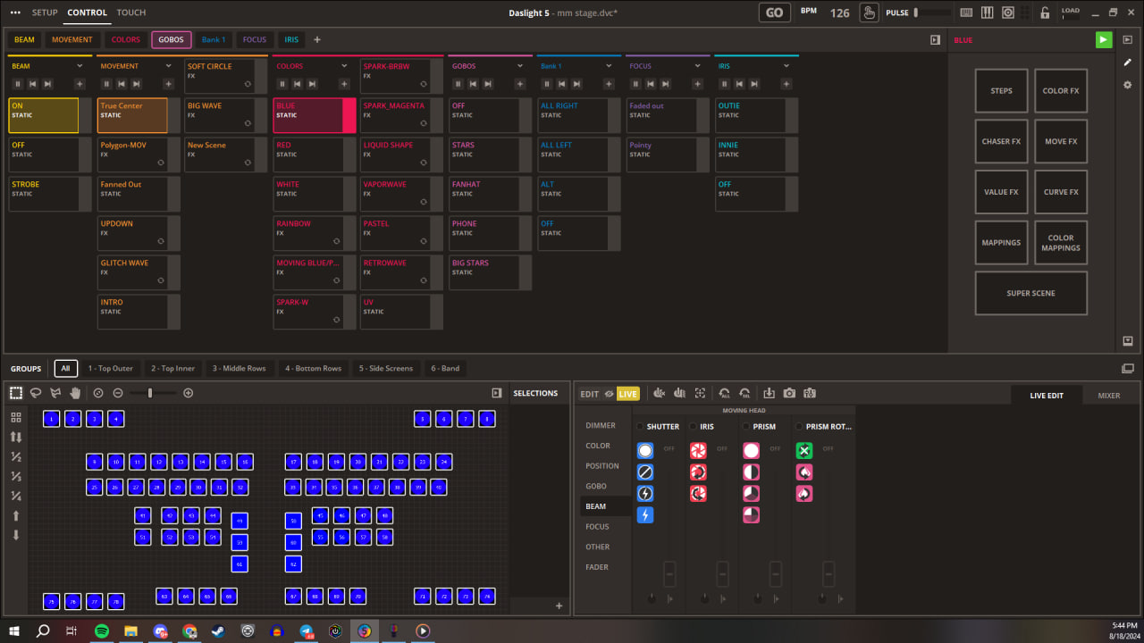
Task: Select every fourth fixture (¼ icon)
Action: pos(16,496)
